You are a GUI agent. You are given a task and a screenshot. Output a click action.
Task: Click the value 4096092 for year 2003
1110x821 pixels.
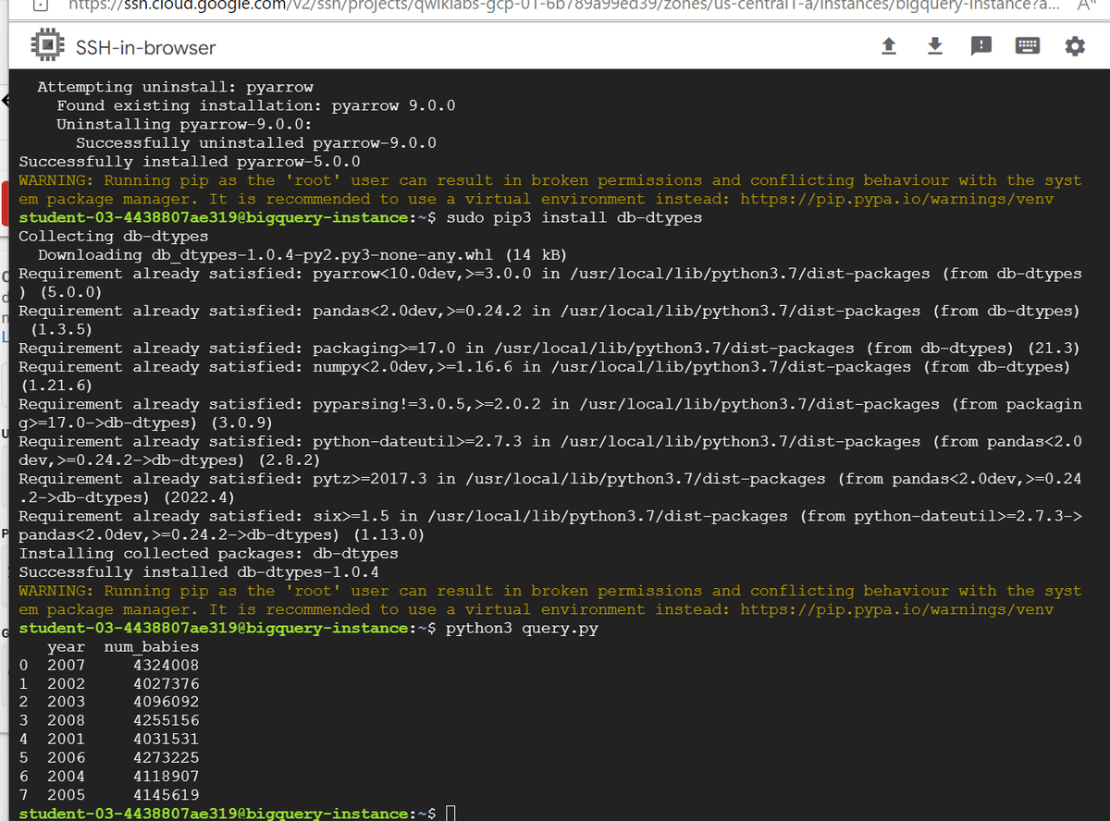(166, 703)
